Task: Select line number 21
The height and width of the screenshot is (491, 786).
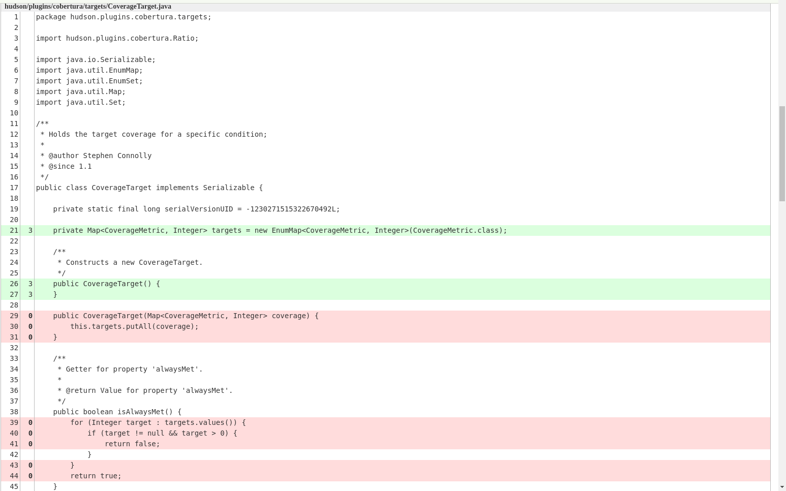Action: tap(13, 230)
